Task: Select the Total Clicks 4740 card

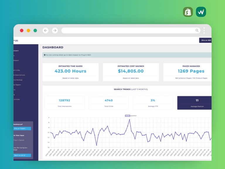Action: [x=109, y=103]
